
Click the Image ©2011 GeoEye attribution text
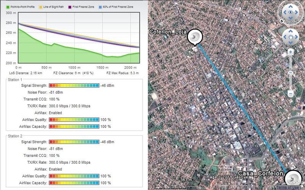tap(226, 177)
